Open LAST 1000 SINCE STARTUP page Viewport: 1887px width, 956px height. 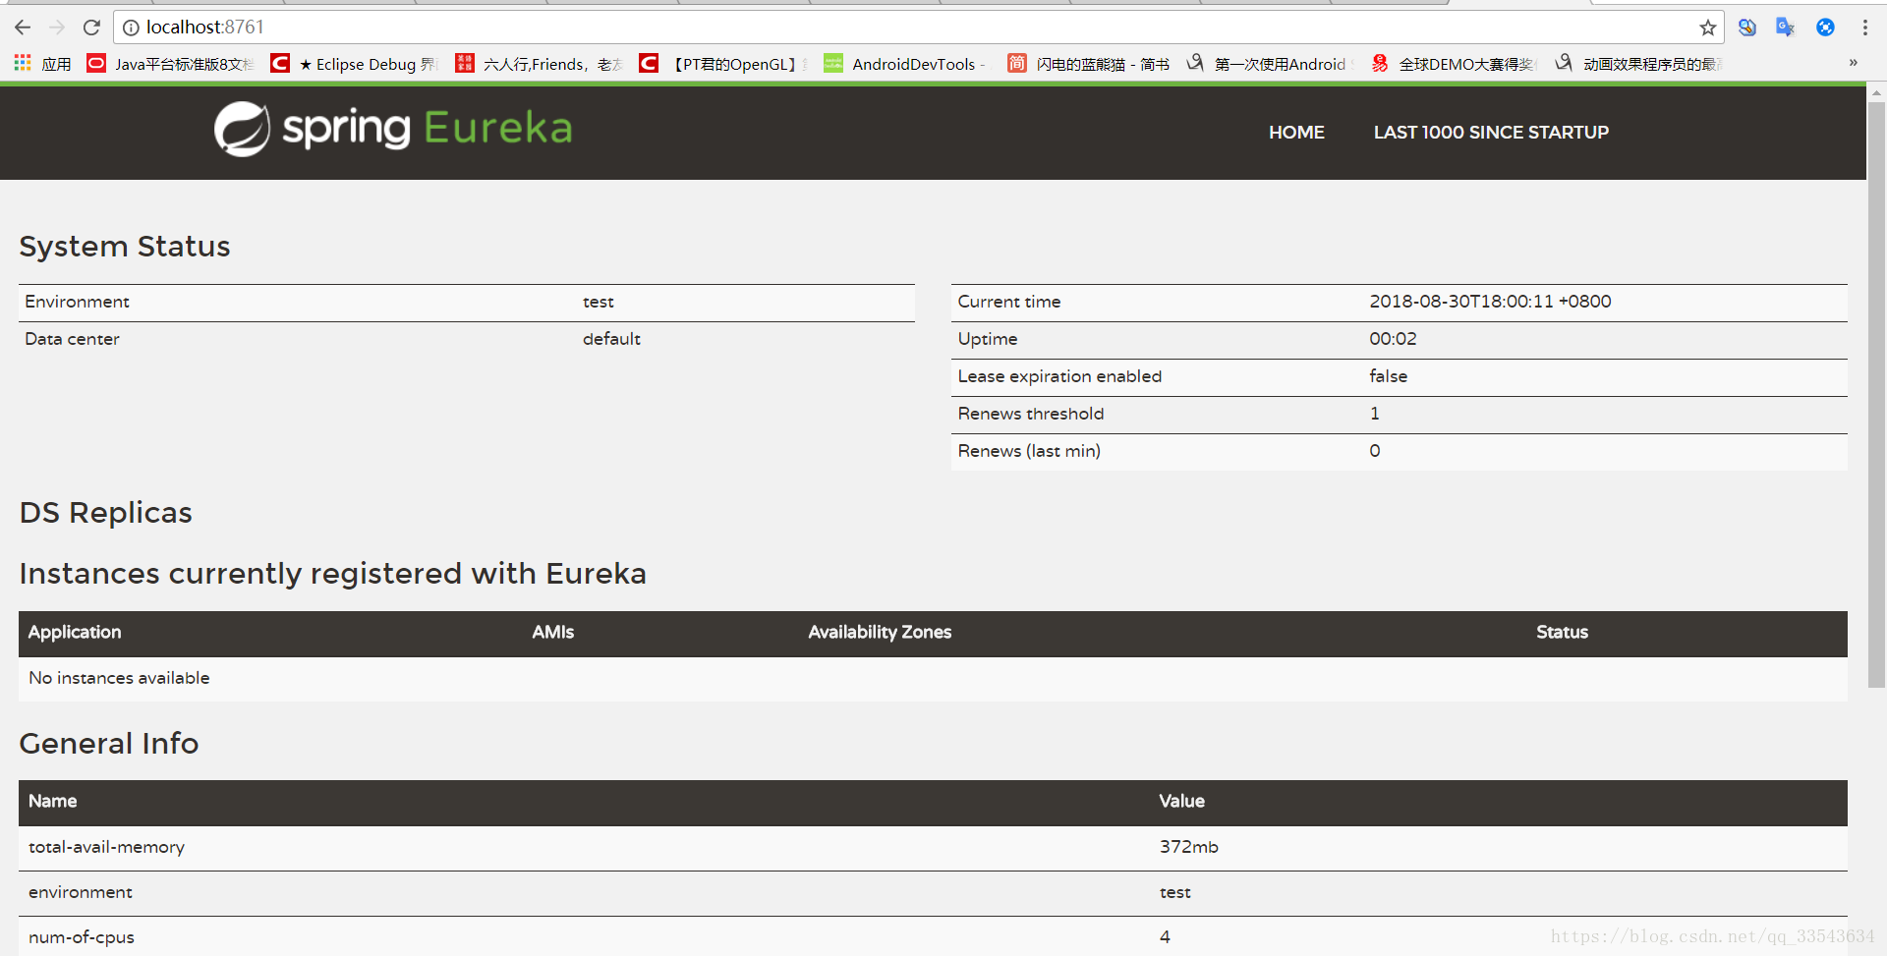point(1491,133)
